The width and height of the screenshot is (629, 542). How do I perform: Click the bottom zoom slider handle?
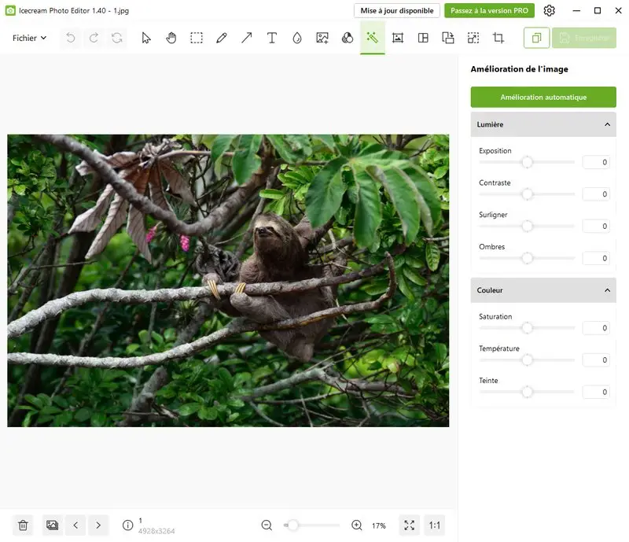click(x=293, y=525)
